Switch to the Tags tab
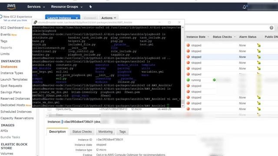278x156 pixels. click(122, 132)
